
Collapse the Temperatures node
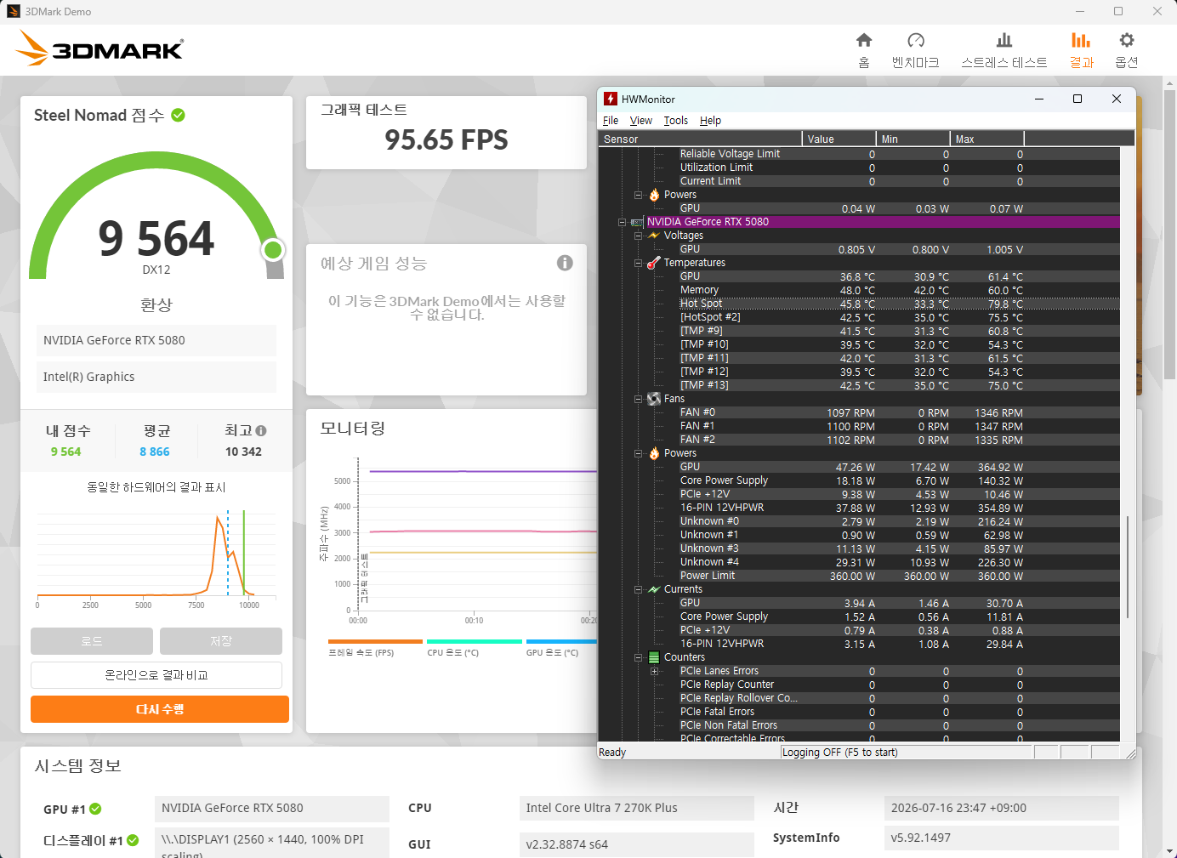[638, 263]
